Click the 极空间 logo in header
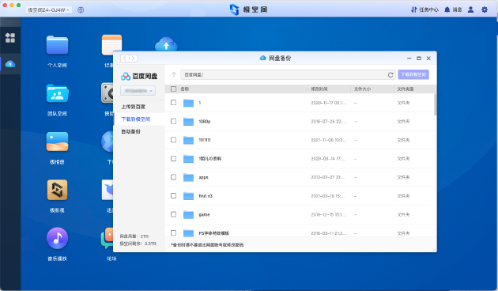The height and width of the screenshot is (291, 498). point(248,9)
